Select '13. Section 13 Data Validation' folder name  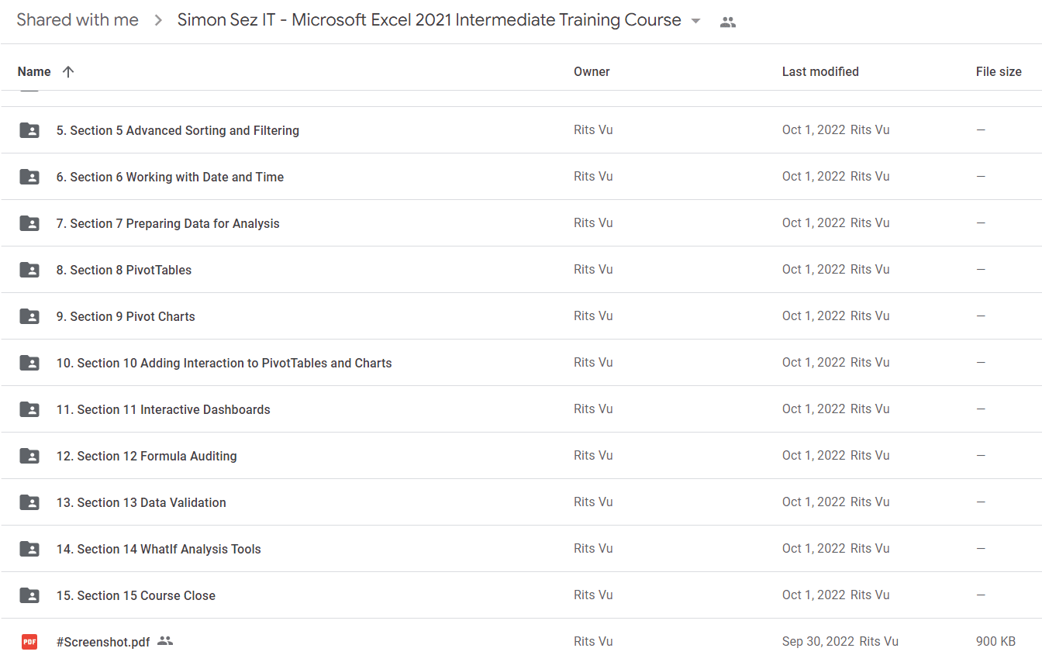(x=141, y=502)
